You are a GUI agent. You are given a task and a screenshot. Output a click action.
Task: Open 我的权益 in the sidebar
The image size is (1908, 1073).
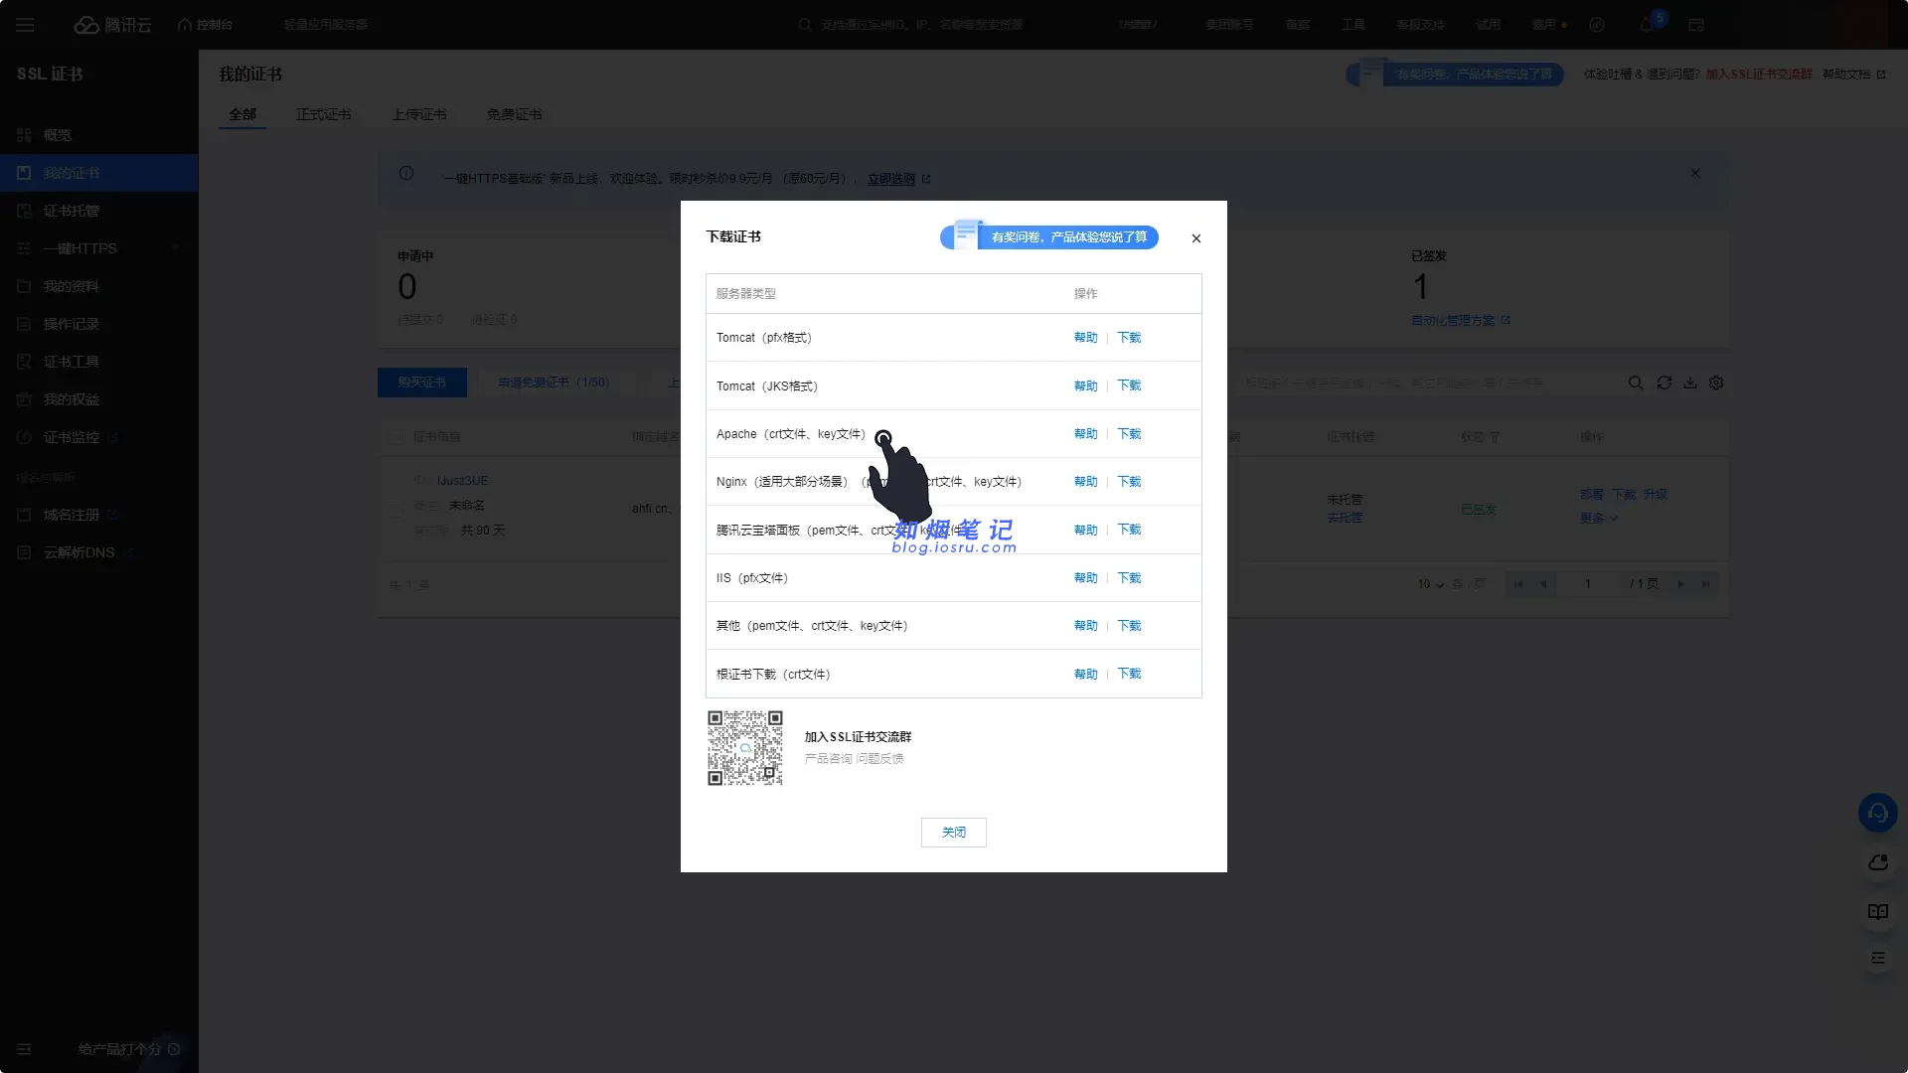coord(99,399)
